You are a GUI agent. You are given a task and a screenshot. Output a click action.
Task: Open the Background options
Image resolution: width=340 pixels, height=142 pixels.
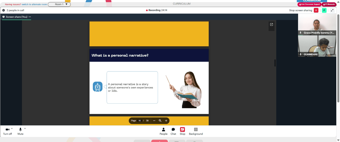click(x=196, y=131)
